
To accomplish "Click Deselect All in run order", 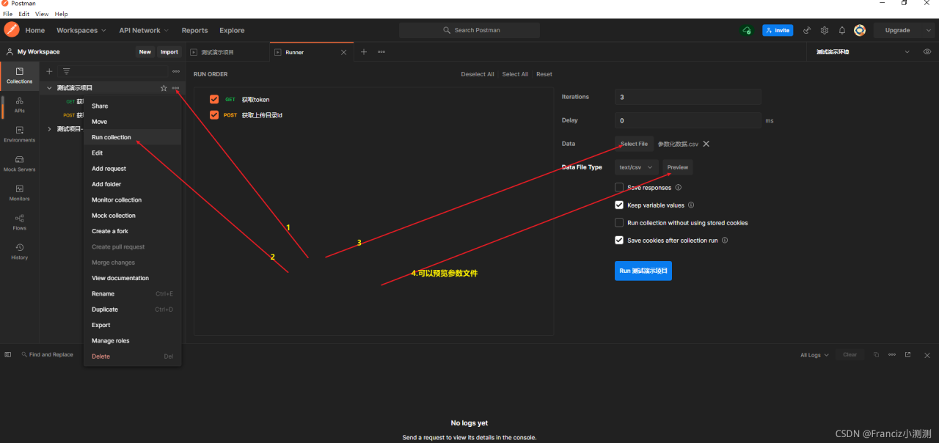I will pos(478,74).
